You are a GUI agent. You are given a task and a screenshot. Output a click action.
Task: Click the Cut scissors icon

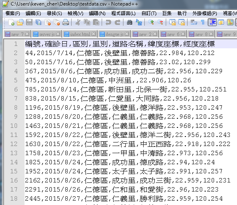(x=78, y=23)
